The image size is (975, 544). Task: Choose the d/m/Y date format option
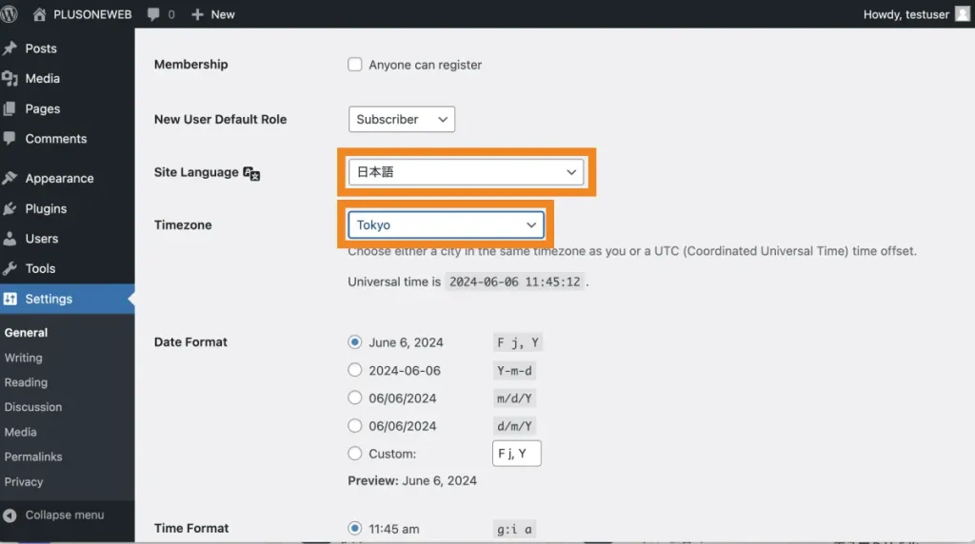(355, 426)
